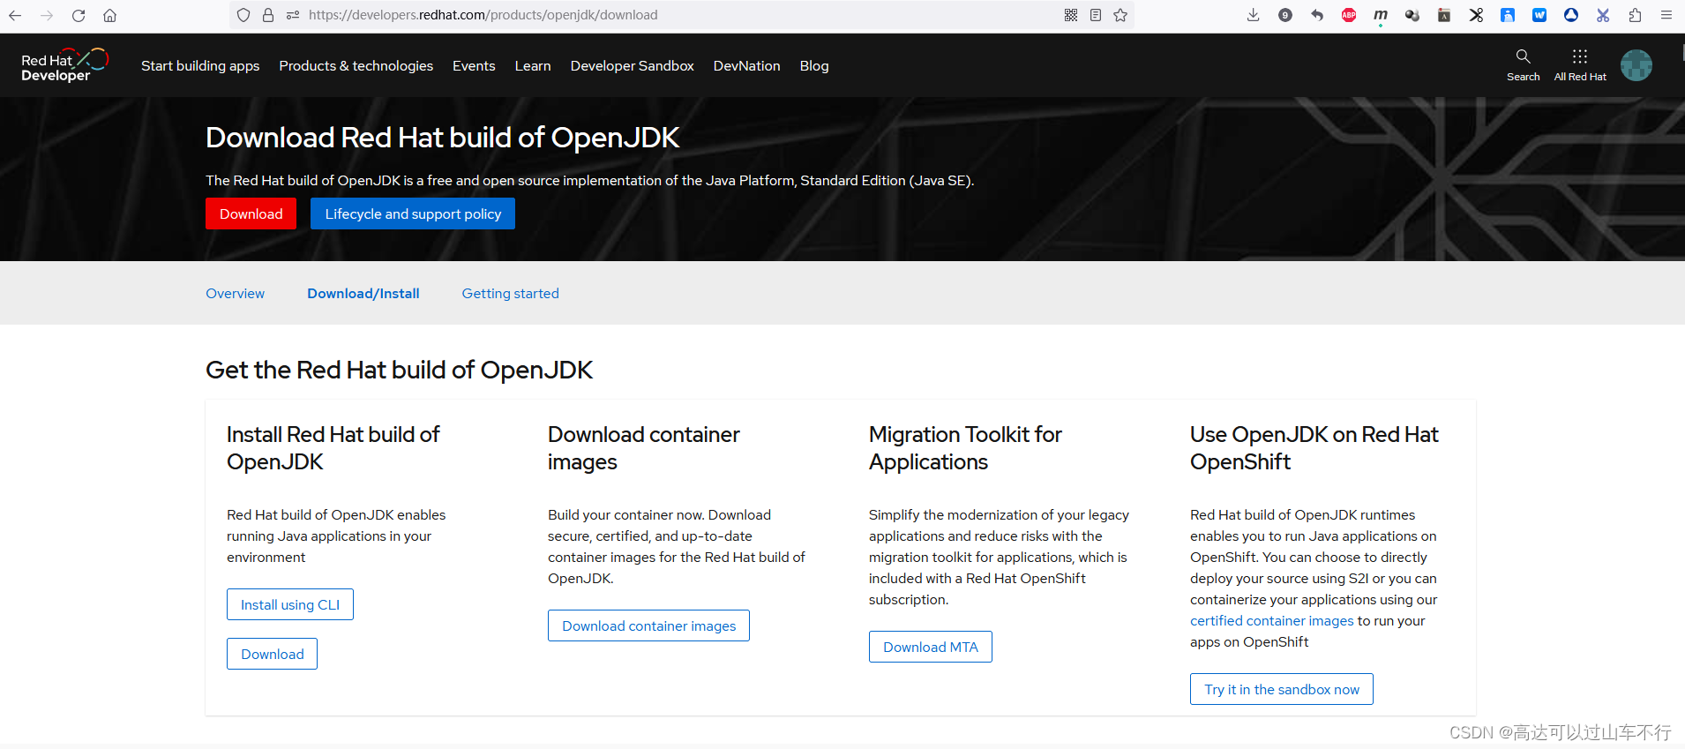Open Lifecycle and support policy

[413, 213]
